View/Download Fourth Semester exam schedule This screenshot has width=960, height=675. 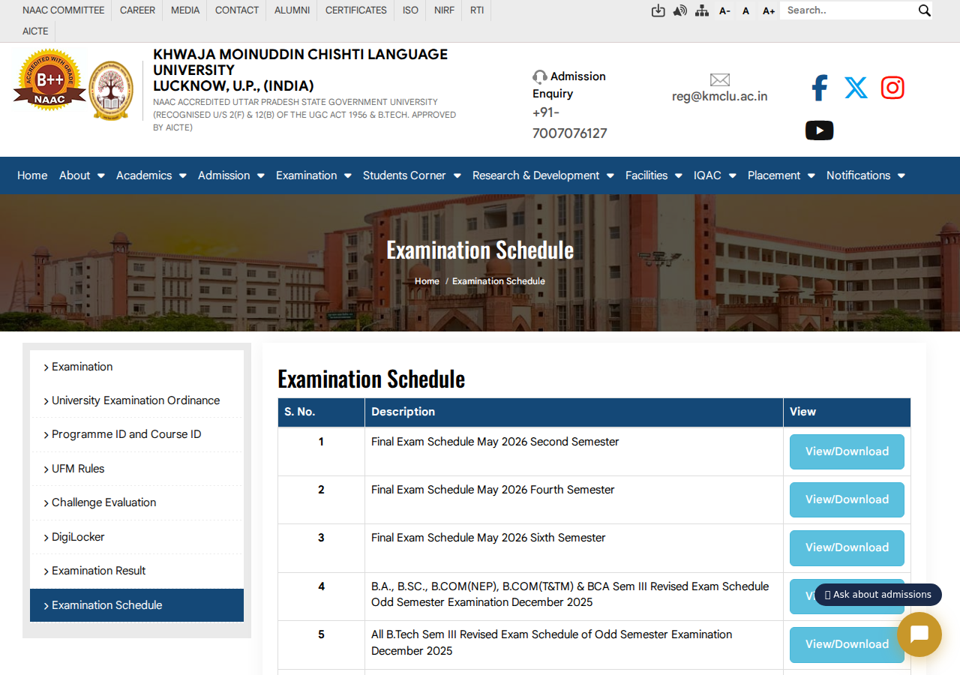[x=847, y=499]
